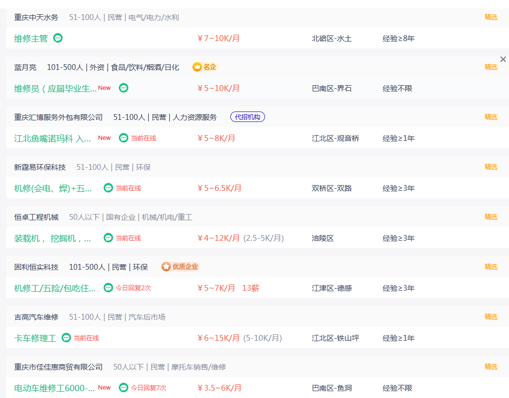The width and height of the screenshot is (509, 398).
Task: Open chat icon for 电动车维修工 job
Action: [x=124, y=388]
